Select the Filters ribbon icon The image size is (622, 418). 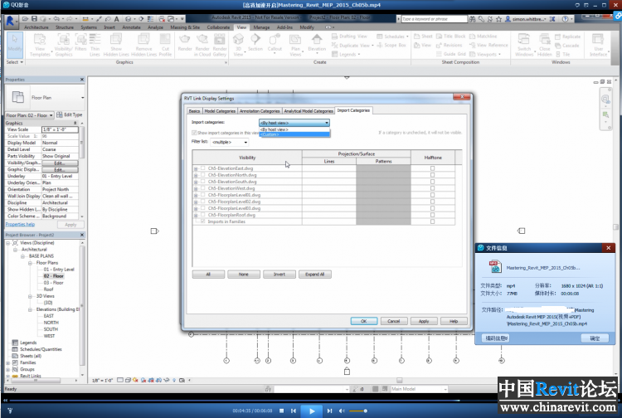(80, 43)
